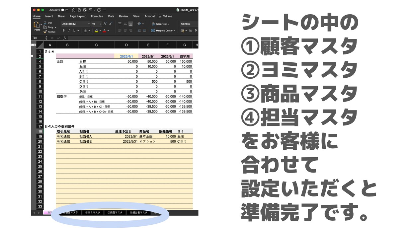Image resolution: width=405 pixels, height=228 pixels.
Task: Click the Tell me search field
Action: click(165, 16)
